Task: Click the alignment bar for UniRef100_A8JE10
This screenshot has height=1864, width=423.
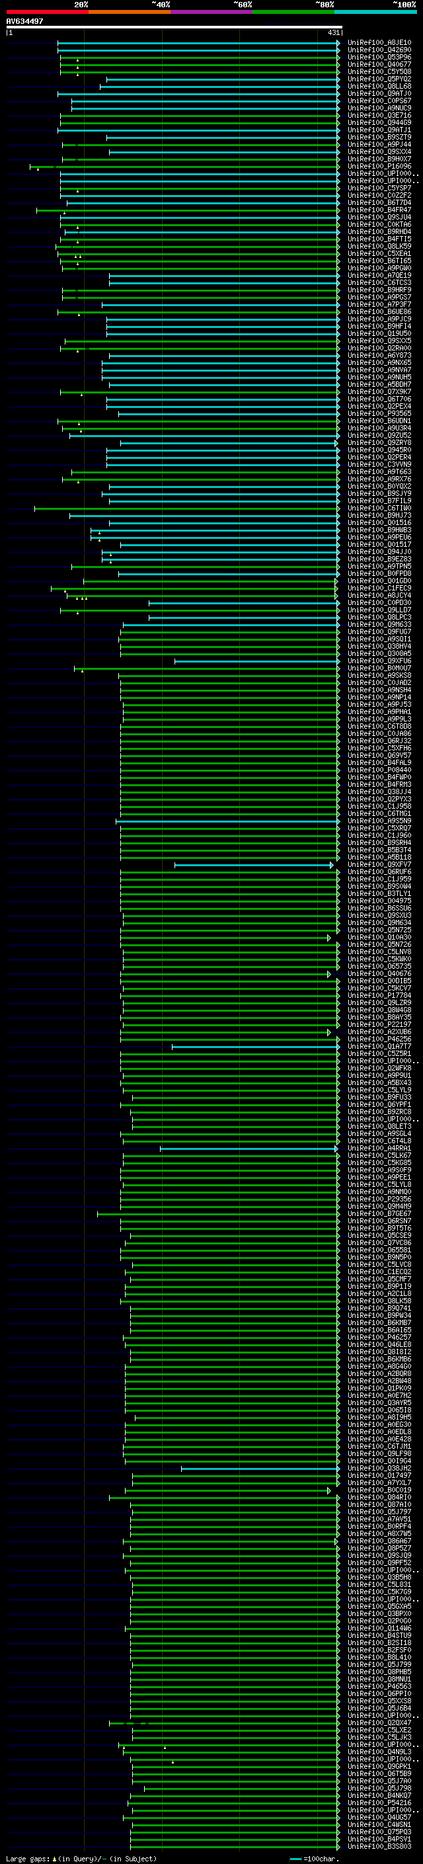Action: (199, 43)
